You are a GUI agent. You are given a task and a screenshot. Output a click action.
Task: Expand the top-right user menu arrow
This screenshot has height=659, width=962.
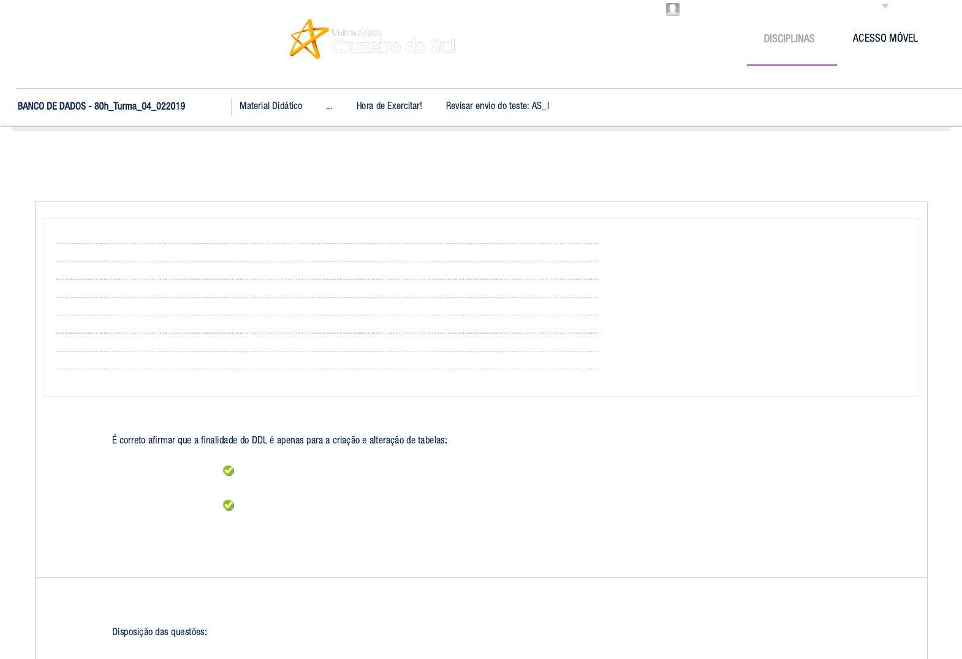click(x=885, y=7)
